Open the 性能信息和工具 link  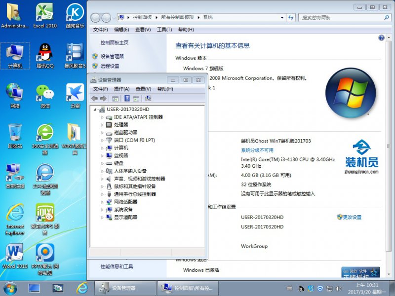[x=117, y=266]
